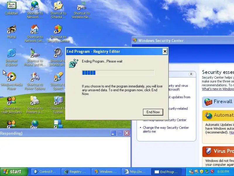The height and width of the screenshot is (176, 234).
Task: Select the Shortcut to Sounds and Audio icon
Action: [58, 57]
